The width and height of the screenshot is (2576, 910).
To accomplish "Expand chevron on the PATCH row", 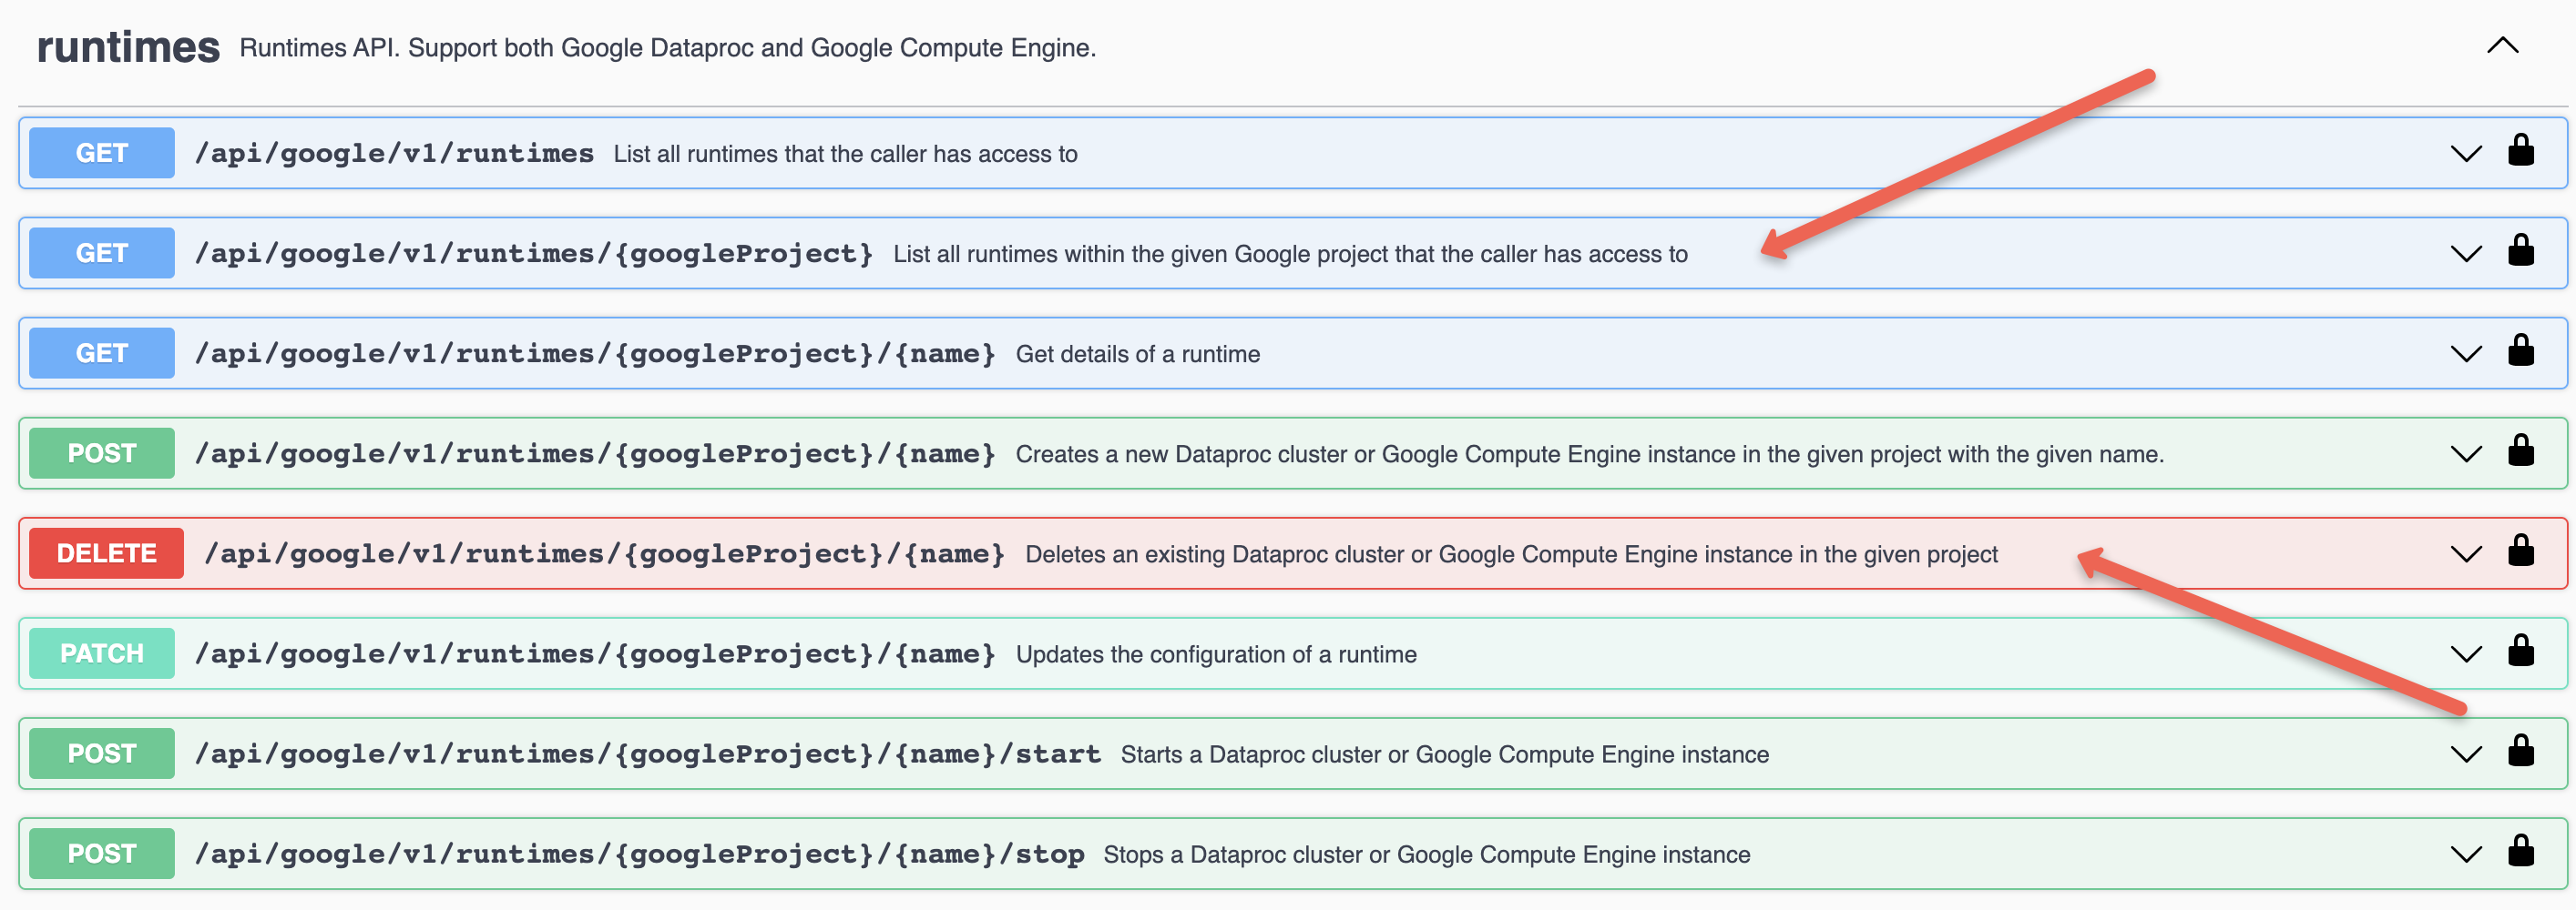I will [2467, 654].
